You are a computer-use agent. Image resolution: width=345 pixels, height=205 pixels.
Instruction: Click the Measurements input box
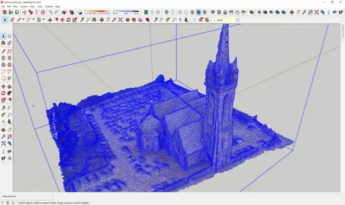27,196
